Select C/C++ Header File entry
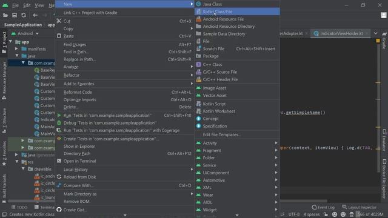 [x=237, y=79]
